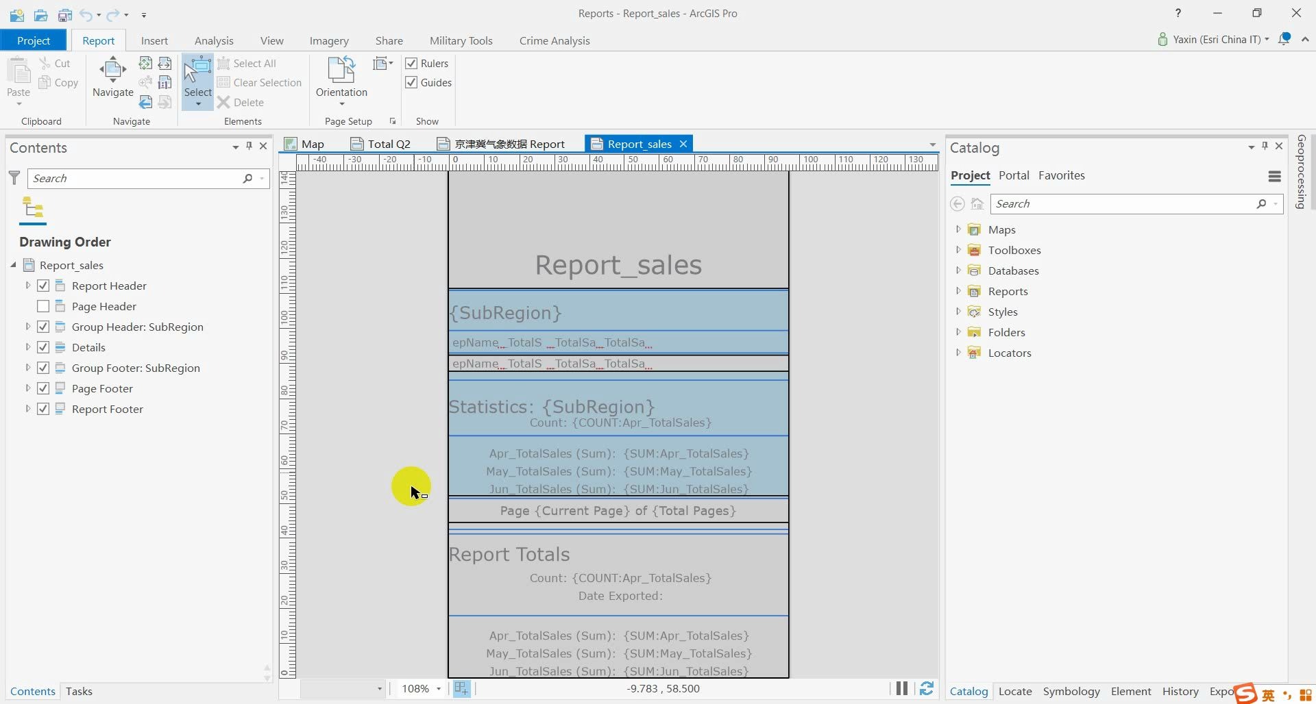Click the notifications bell icon
Image resolution: width=1316 pixels, height=704 pixels.
click(x=1284, y=39)
